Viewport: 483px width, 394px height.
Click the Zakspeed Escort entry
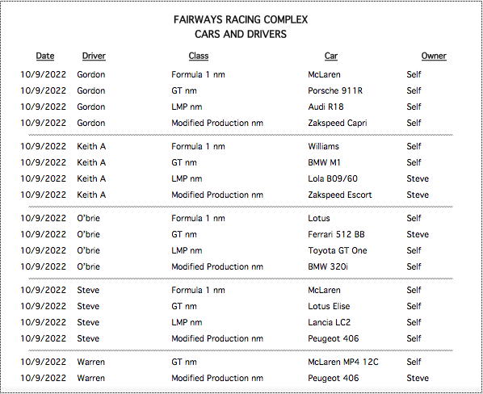(340, 195)
